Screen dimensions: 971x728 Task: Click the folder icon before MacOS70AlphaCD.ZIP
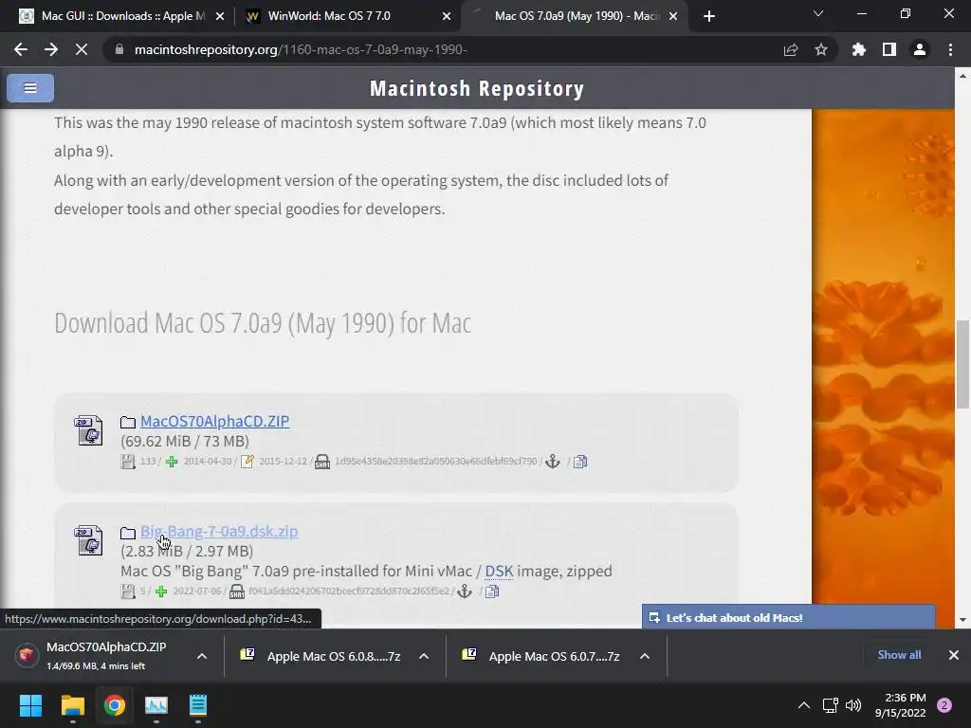(x=128, y=422)
